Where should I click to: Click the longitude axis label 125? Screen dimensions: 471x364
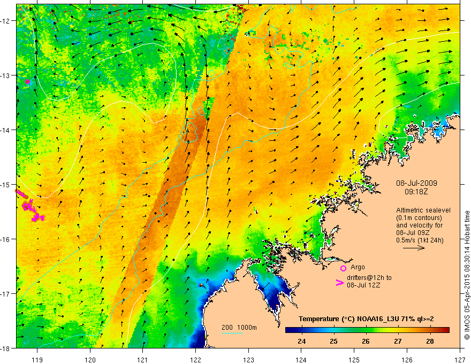click(354, 360)
